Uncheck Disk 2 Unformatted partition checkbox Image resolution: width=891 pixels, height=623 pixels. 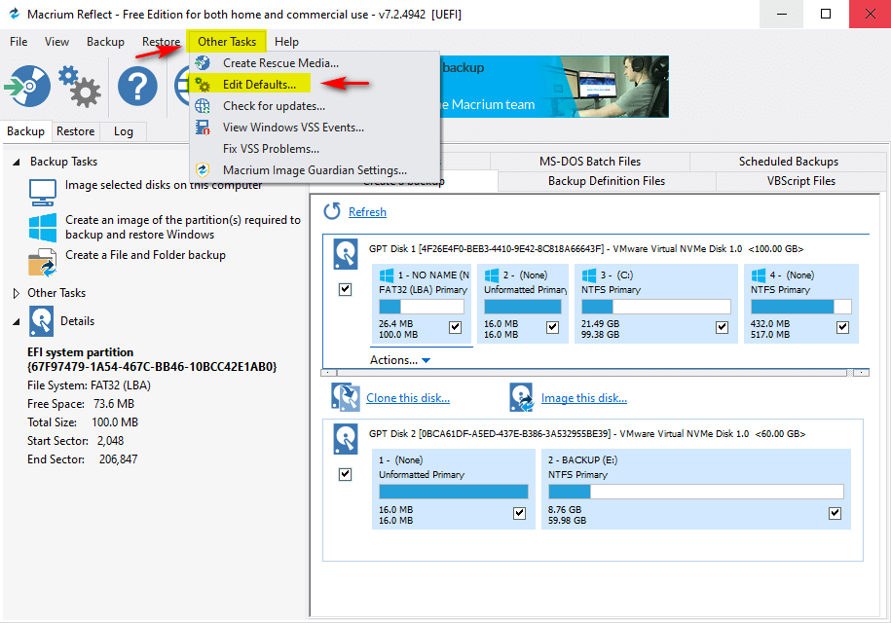point(519,513)
